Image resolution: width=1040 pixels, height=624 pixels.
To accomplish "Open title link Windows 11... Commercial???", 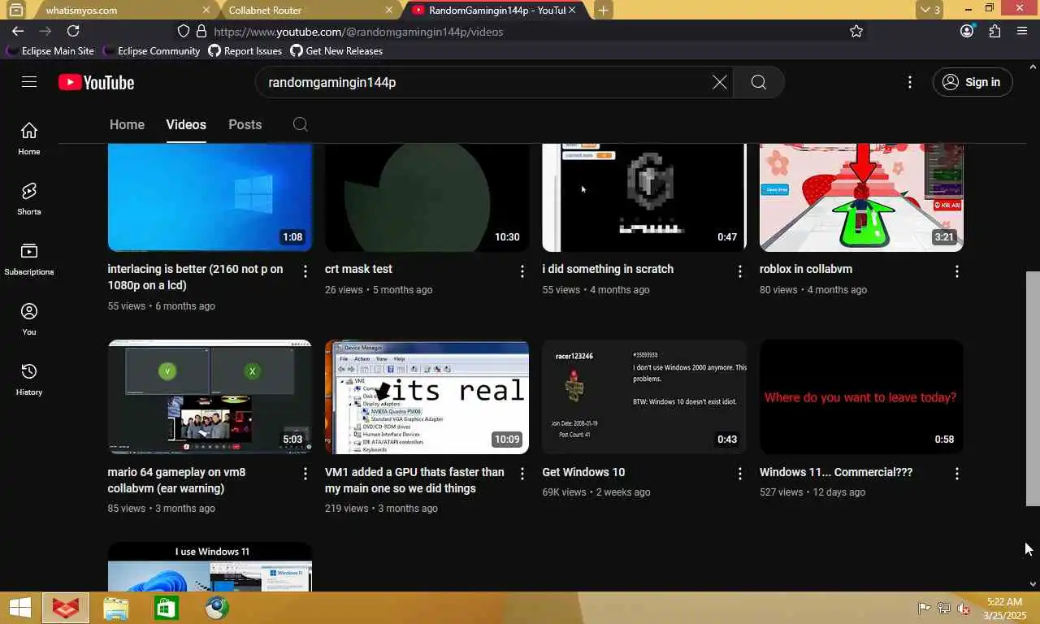I will point(836,472).
